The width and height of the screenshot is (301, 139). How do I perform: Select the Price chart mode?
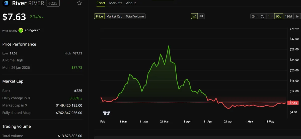(x=99, y=16)
